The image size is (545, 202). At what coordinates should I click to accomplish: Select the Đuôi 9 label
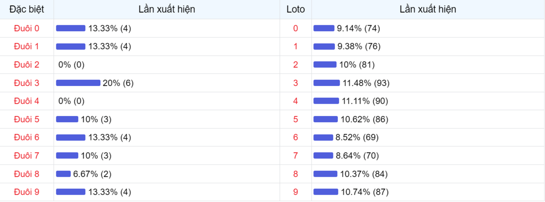point(27,192)
